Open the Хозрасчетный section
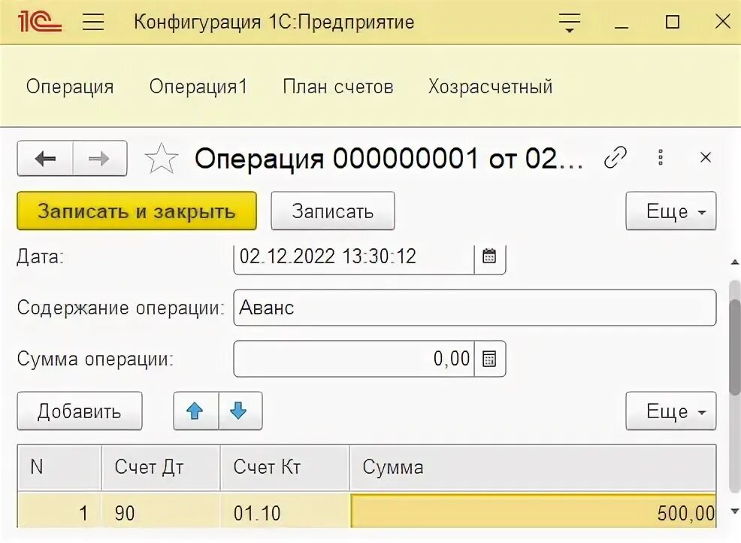 point(491,86)
